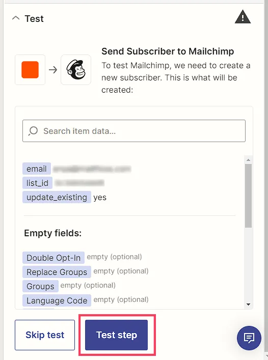
Task: Click the Language Code field tag
Action: tap(57, 300)
